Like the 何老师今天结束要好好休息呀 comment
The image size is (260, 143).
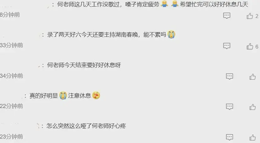252,77
